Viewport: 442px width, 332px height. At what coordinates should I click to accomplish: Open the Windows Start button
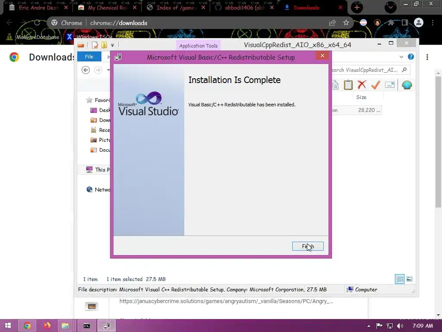click(8, 326)
